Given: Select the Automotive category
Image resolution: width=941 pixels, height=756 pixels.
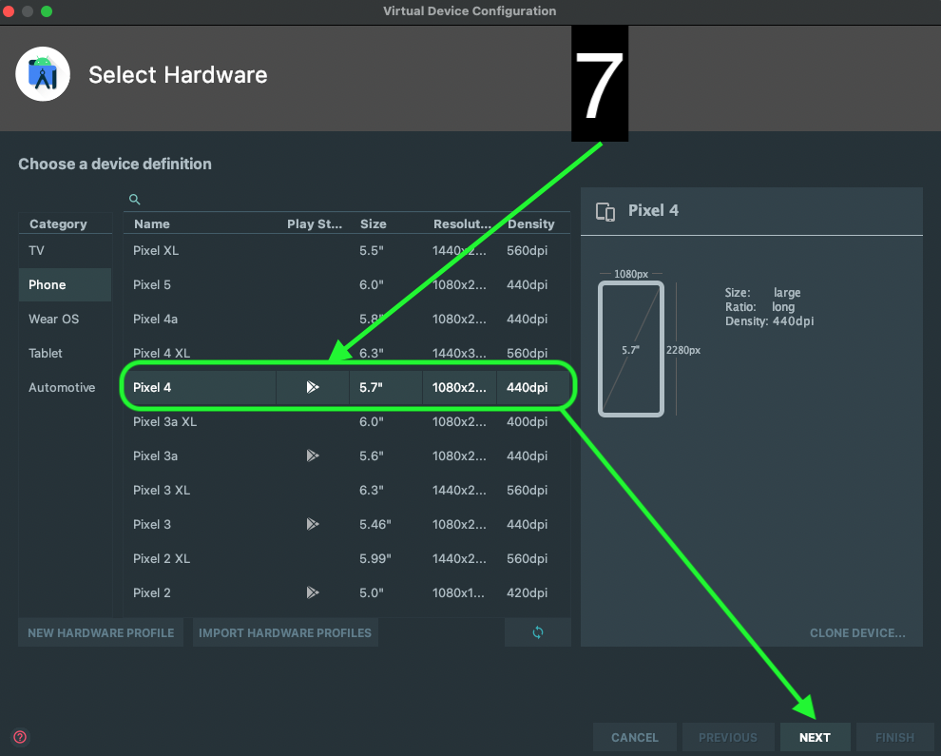Looking at the screenshot, I should point(62,388).
